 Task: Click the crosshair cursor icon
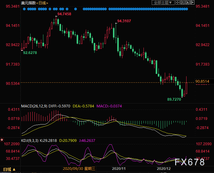(177, 2)
